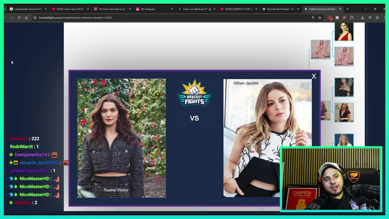389x219 pixels.
Task: Open tab search dropdown at far left
Action: (5, 9)
